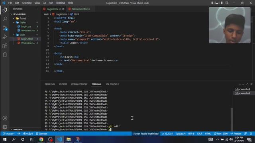Switch to the Welcome.html editor tab
The width and height of the screenshot is (255, 143).
79,9
